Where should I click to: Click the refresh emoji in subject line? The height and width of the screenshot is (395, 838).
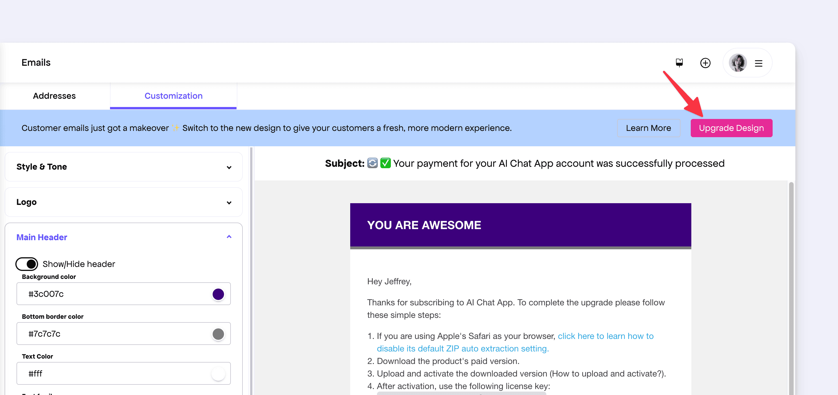click(x=372, y=163)
